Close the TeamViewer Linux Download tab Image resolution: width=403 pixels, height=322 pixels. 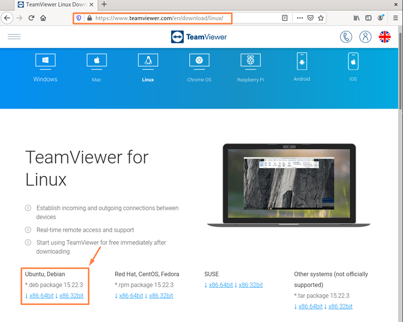pyautogui.click(x=92, y=5)
